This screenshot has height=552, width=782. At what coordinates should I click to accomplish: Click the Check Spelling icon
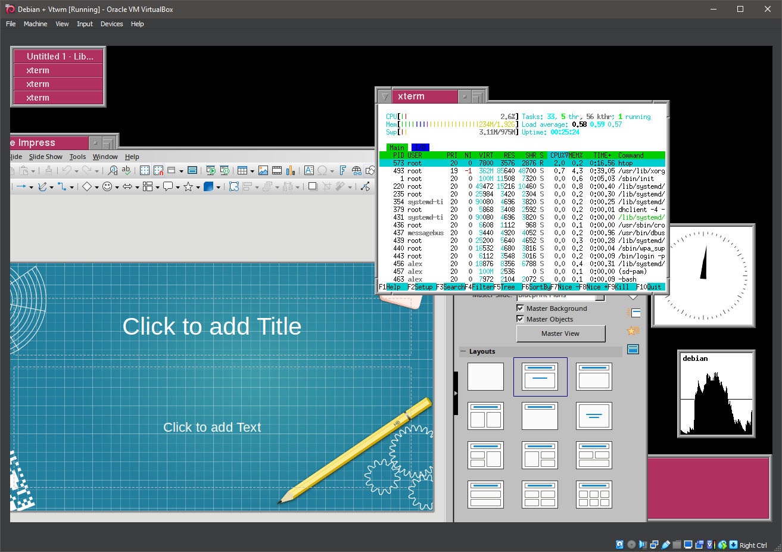click(126, 170)
